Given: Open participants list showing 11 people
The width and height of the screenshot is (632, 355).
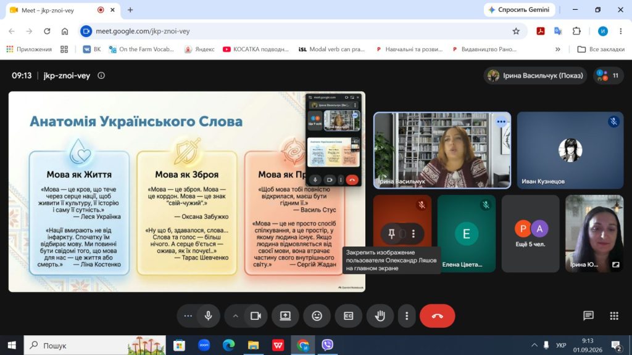Looking at the screenshot, I should click(x=609, y=75).
